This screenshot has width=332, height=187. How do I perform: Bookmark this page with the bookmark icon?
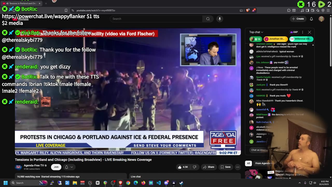66,10
